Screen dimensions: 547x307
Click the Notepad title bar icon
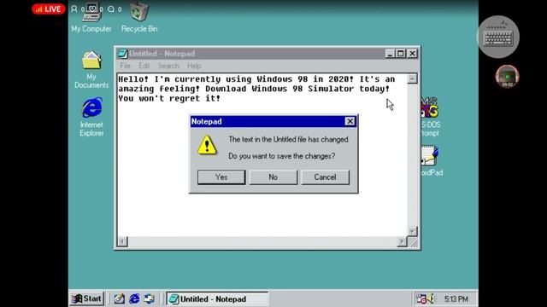122,54
